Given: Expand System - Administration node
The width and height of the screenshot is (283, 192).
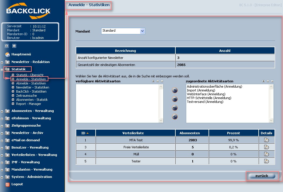Looking at the screenshot, I should click(x=2, y=177).
